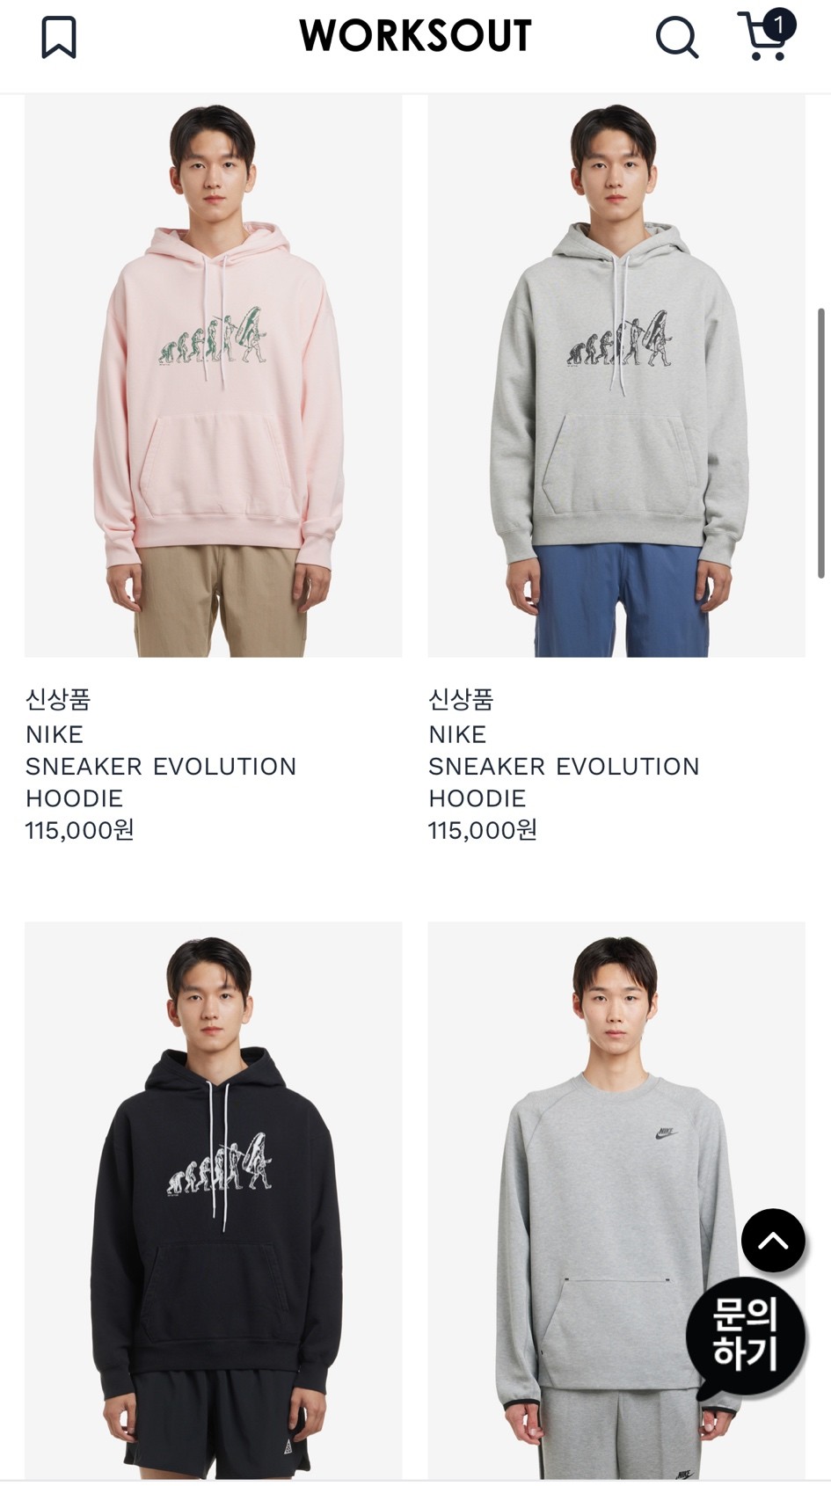This screenshot has height=1486, width=831.
Task: Tap 115,000원 price under grey hoodie
Action: coord(483,830)
